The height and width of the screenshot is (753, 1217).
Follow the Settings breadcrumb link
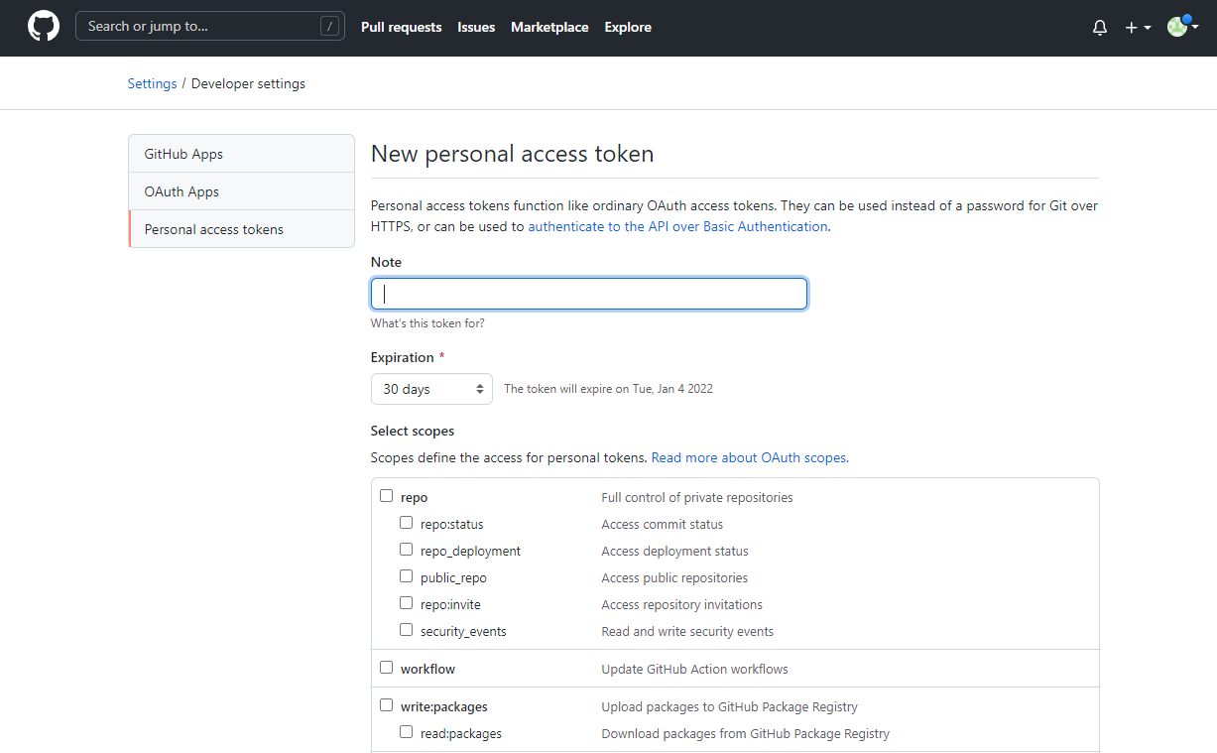click(152, 84)
